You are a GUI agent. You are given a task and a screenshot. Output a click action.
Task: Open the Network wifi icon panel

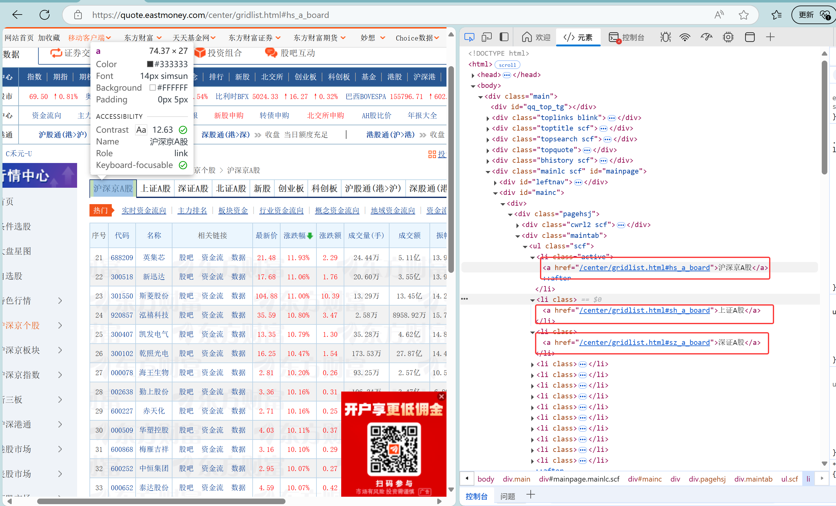685,37
